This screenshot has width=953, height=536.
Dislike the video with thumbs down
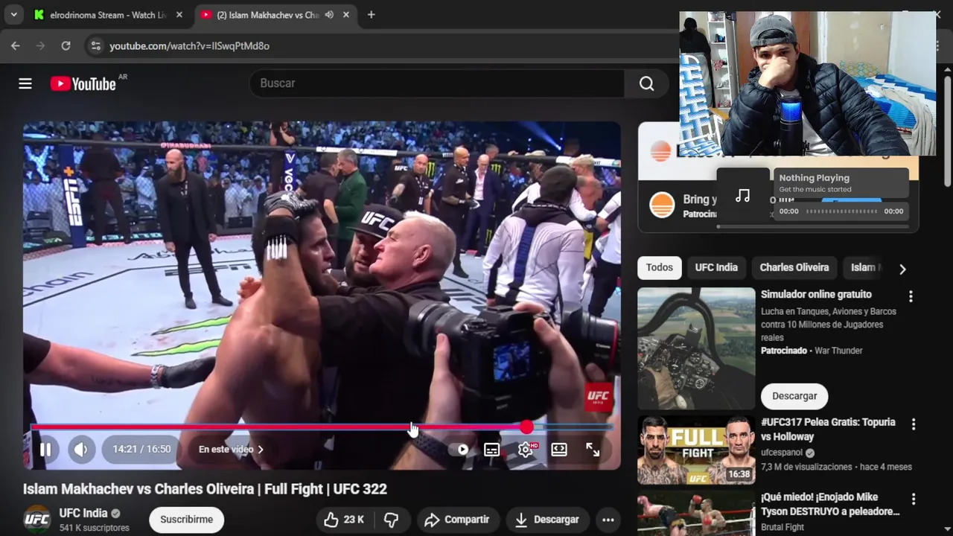point(391,520)
